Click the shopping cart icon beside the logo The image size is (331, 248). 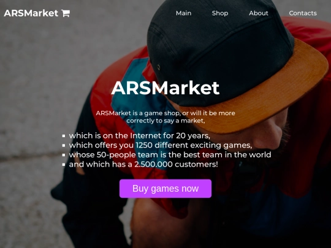tap(66, 13)
